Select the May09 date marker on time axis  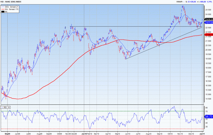(8, 133)
